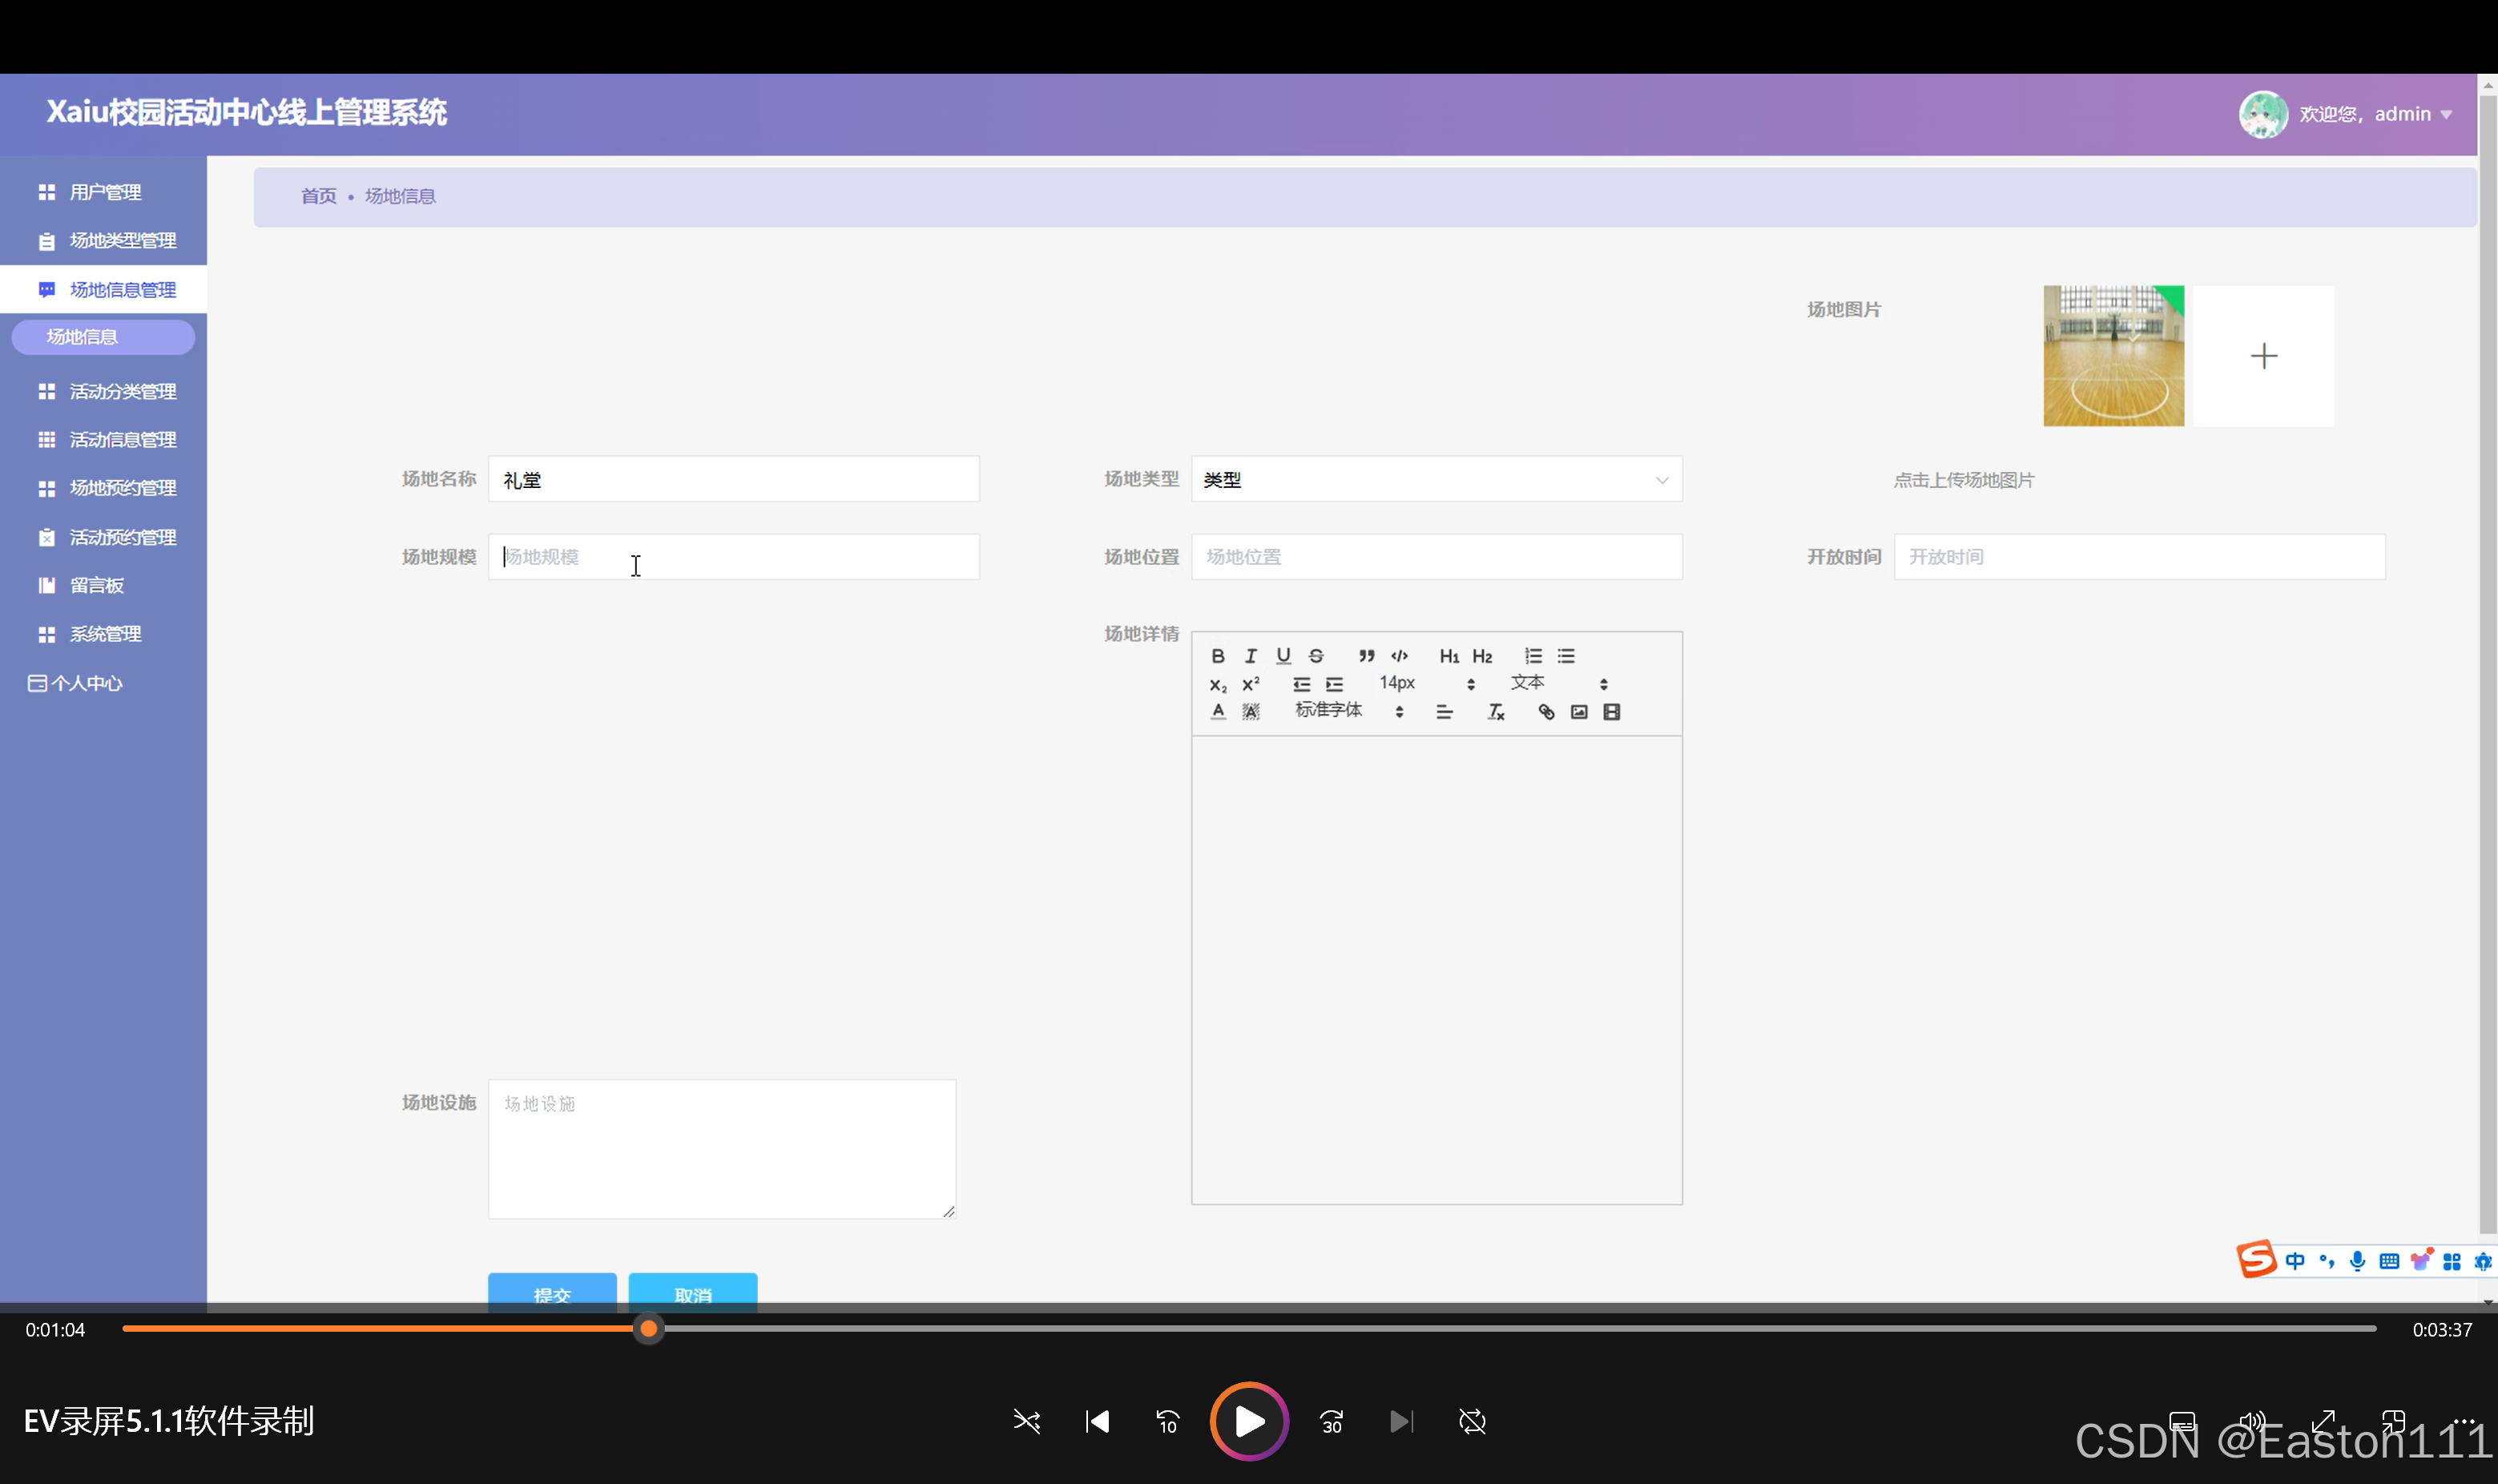Toggle Sogou IME Chinese/English mode
2498x1484 pixels.
[x=2295, y=1262]
